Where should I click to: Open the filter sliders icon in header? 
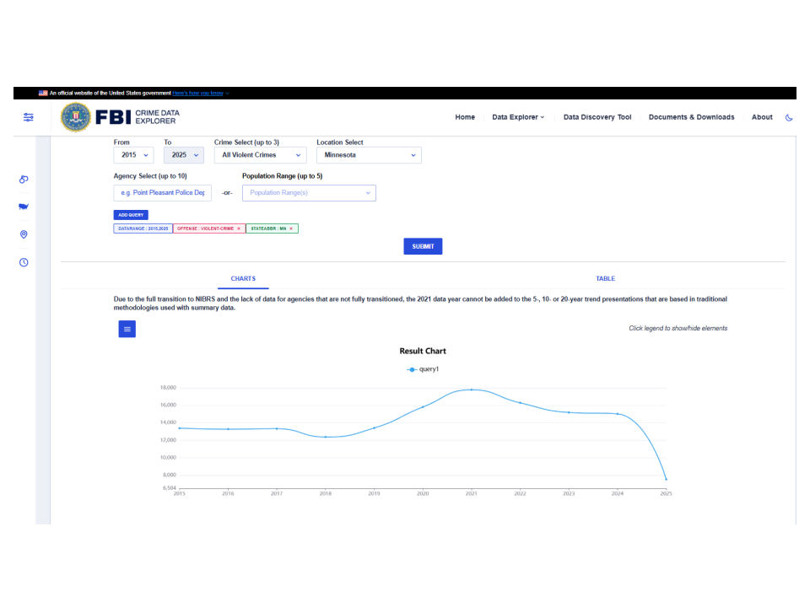coord(29,117)
